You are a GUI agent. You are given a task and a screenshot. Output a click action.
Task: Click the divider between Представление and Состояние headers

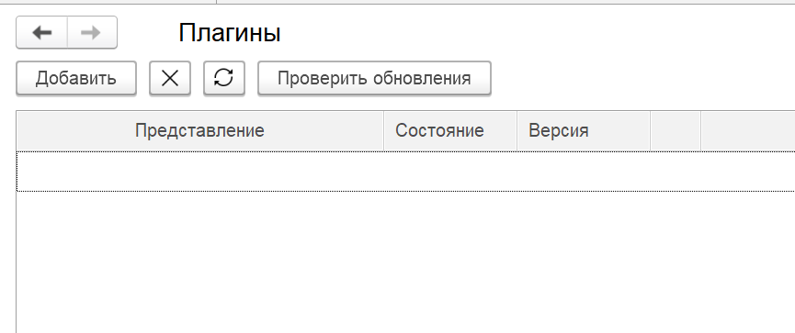(384, 130)
